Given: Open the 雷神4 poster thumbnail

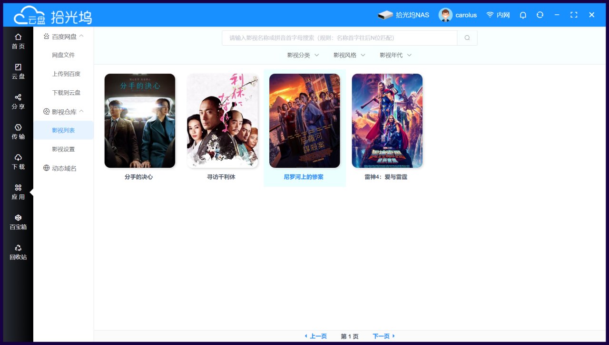Looking at the screenshot, I should point(387,121).
